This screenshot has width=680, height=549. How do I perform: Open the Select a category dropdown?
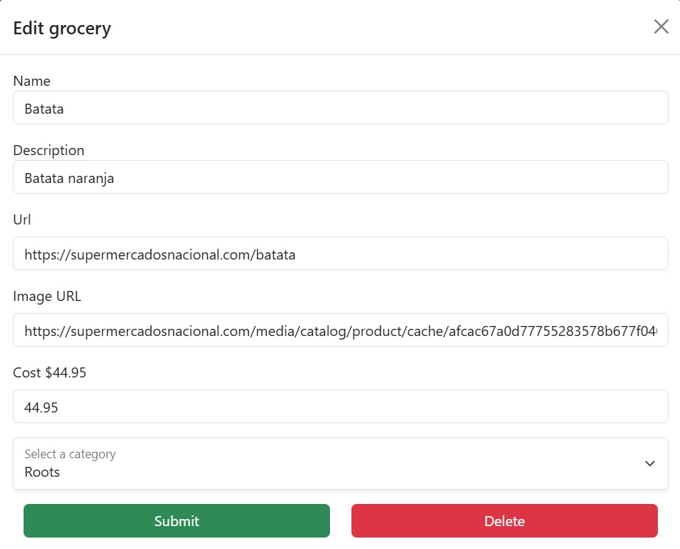pyautogui.click(x=341, y=463)
